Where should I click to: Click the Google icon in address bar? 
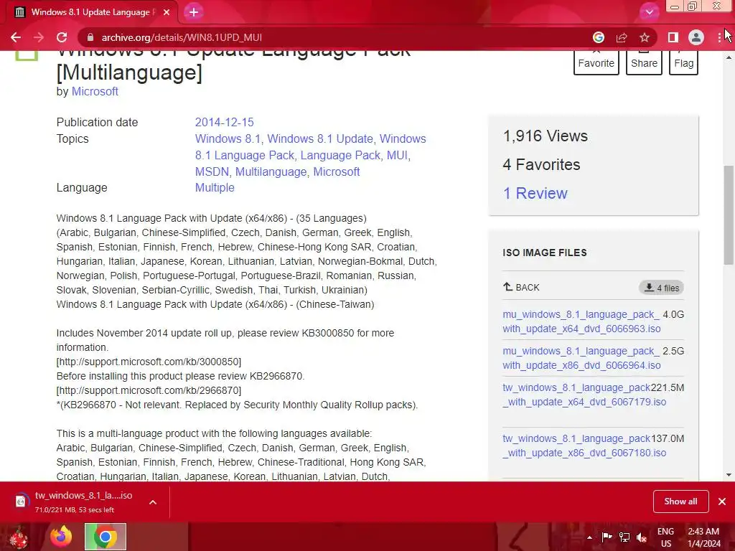coord(599,37)
